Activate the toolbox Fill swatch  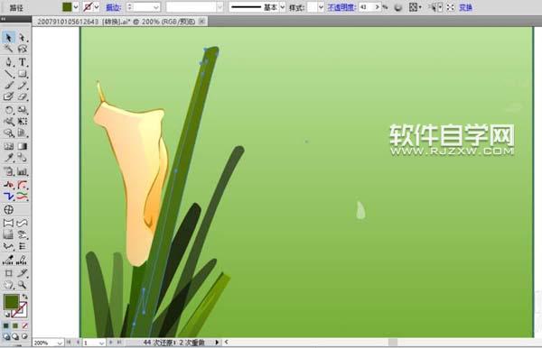click(x=11, y=302)
